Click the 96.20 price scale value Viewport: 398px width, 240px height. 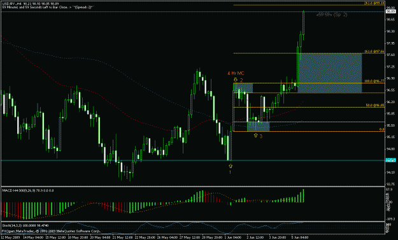coord(390,102)
